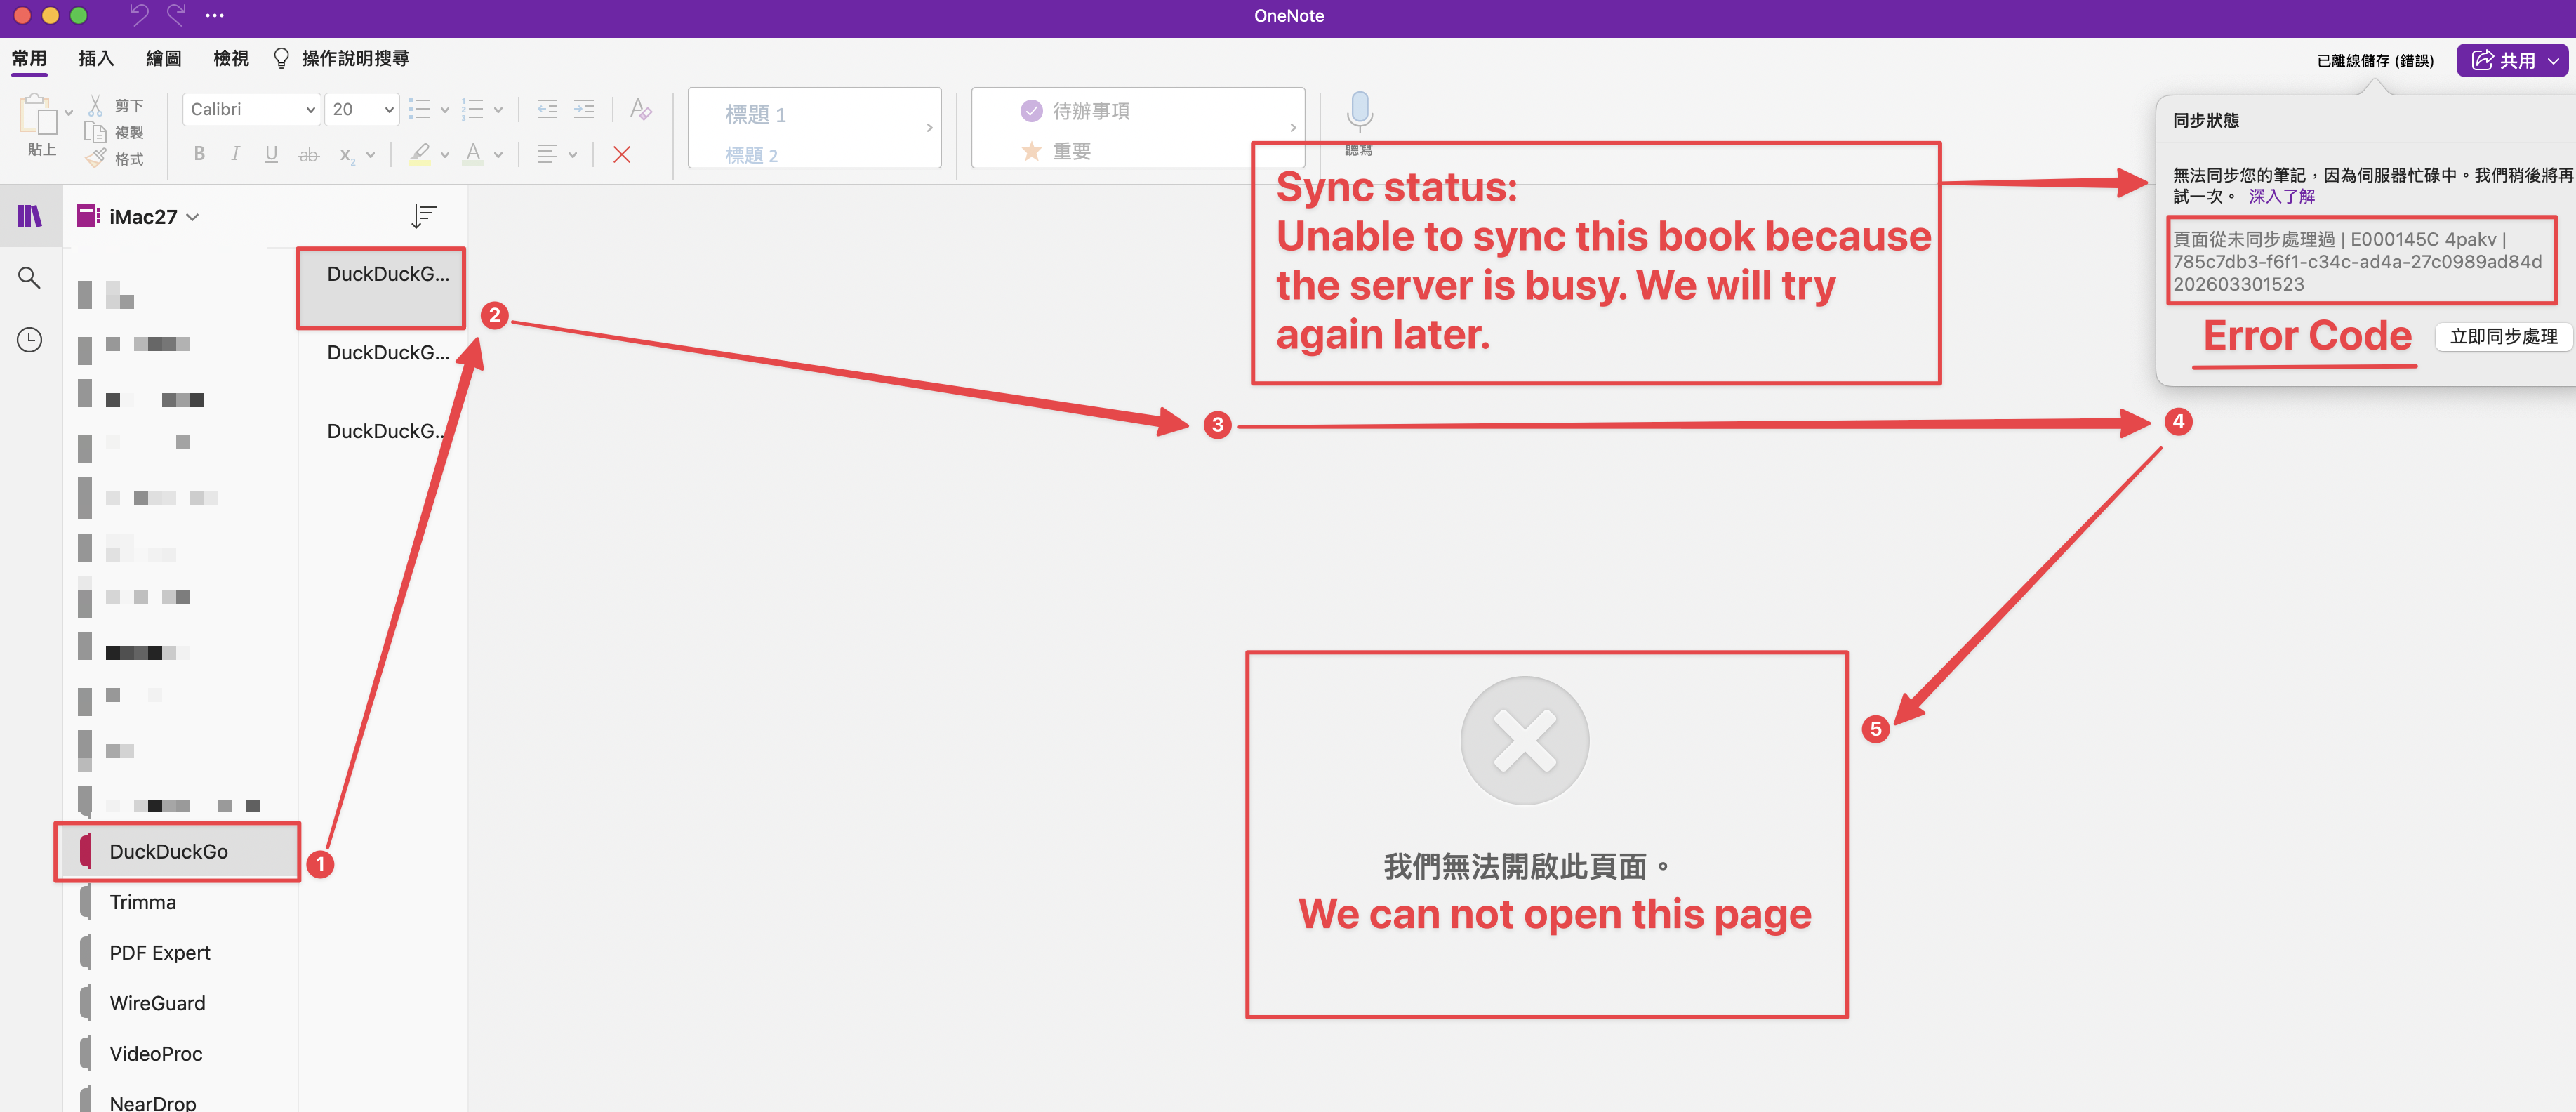Open the three-dot more options in title bar
The width and height of the screenshot is (2576, 1112).
(214, 15)
